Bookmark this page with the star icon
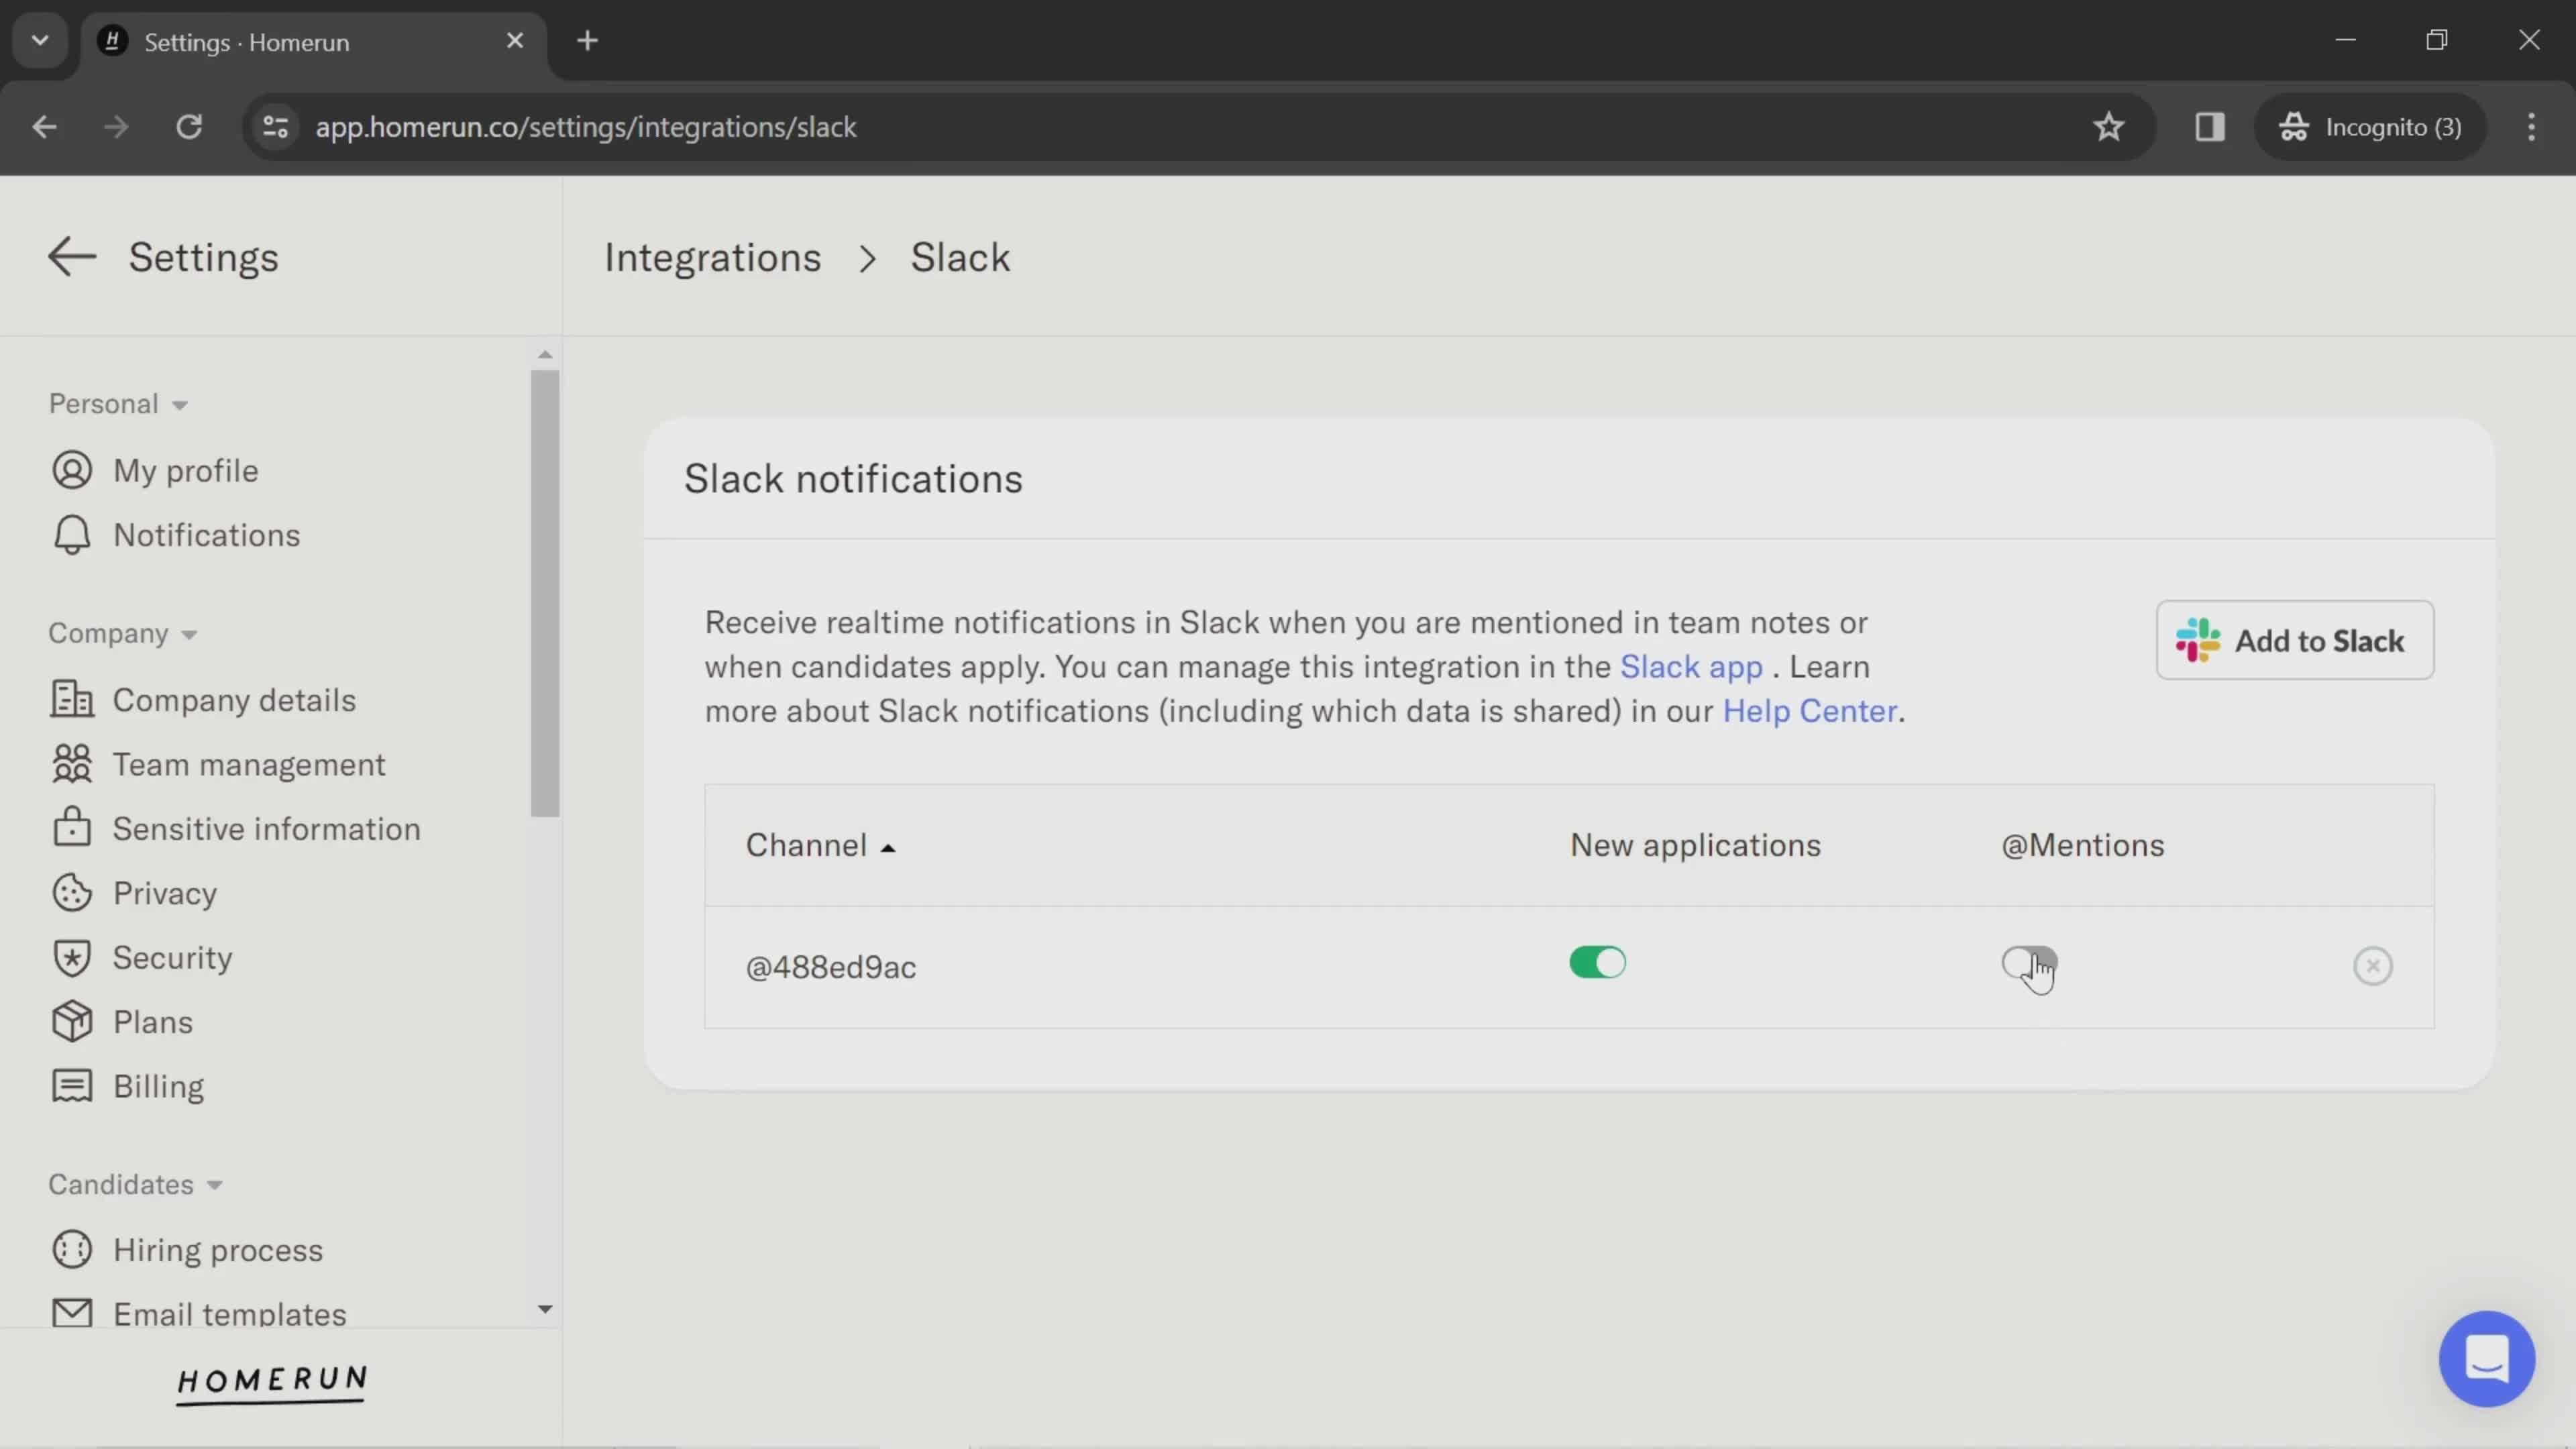The height and width of the screenshot is (1449, 2576). point(2108,127)
